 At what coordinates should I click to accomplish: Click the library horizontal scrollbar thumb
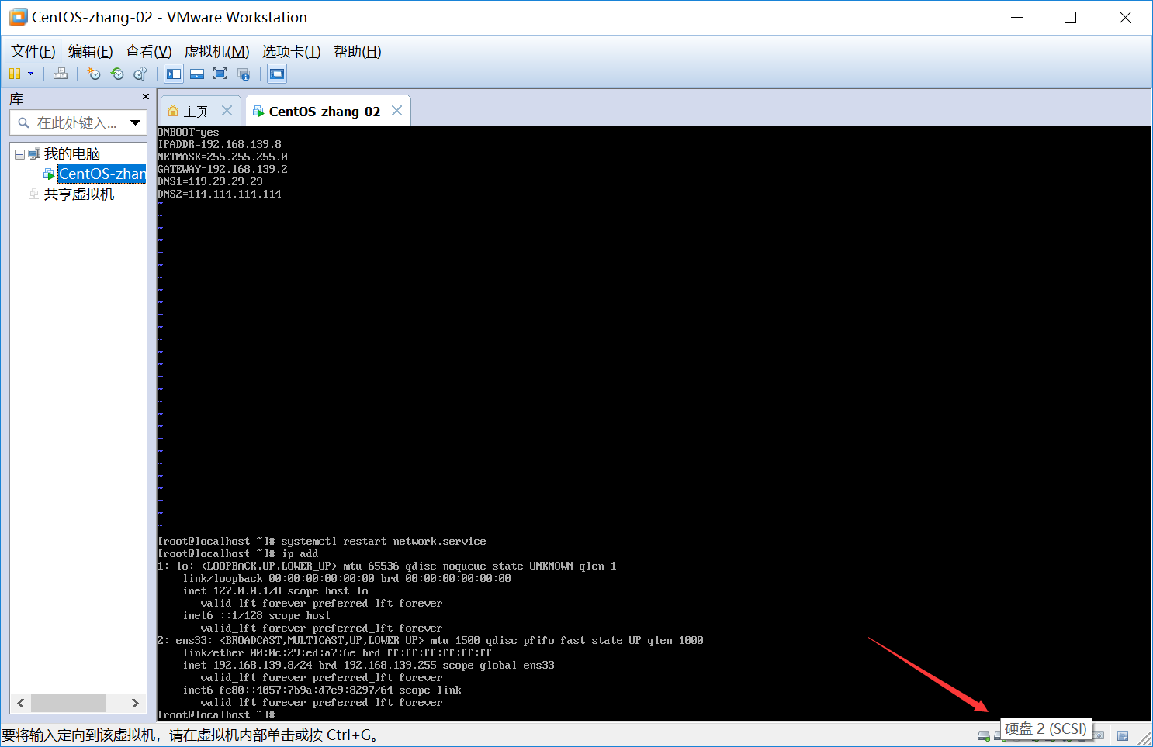pyautogui.click(x=68, y=703)
